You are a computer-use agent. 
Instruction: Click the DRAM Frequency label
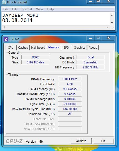[43, 79]
